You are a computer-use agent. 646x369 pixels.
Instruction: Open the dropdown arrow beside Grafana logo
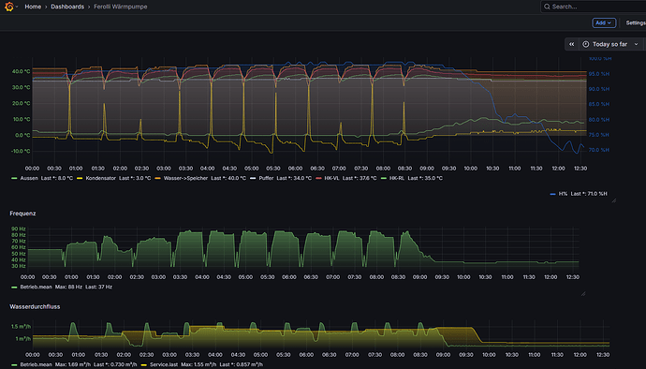pos(17,7)
